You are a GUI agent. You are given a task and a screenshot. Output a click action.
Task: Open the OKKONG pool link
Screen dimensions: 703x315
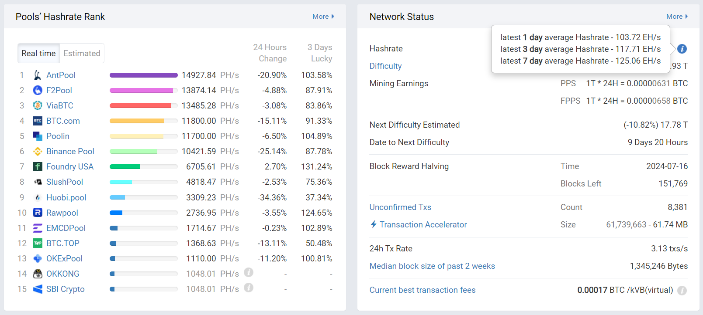[x=63, y=274]
